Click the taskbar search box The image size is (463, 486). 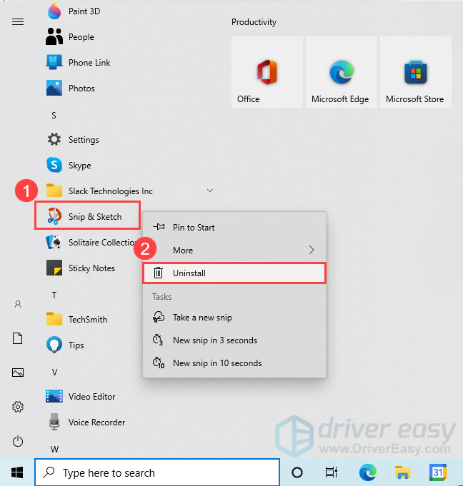pos(157,472)
